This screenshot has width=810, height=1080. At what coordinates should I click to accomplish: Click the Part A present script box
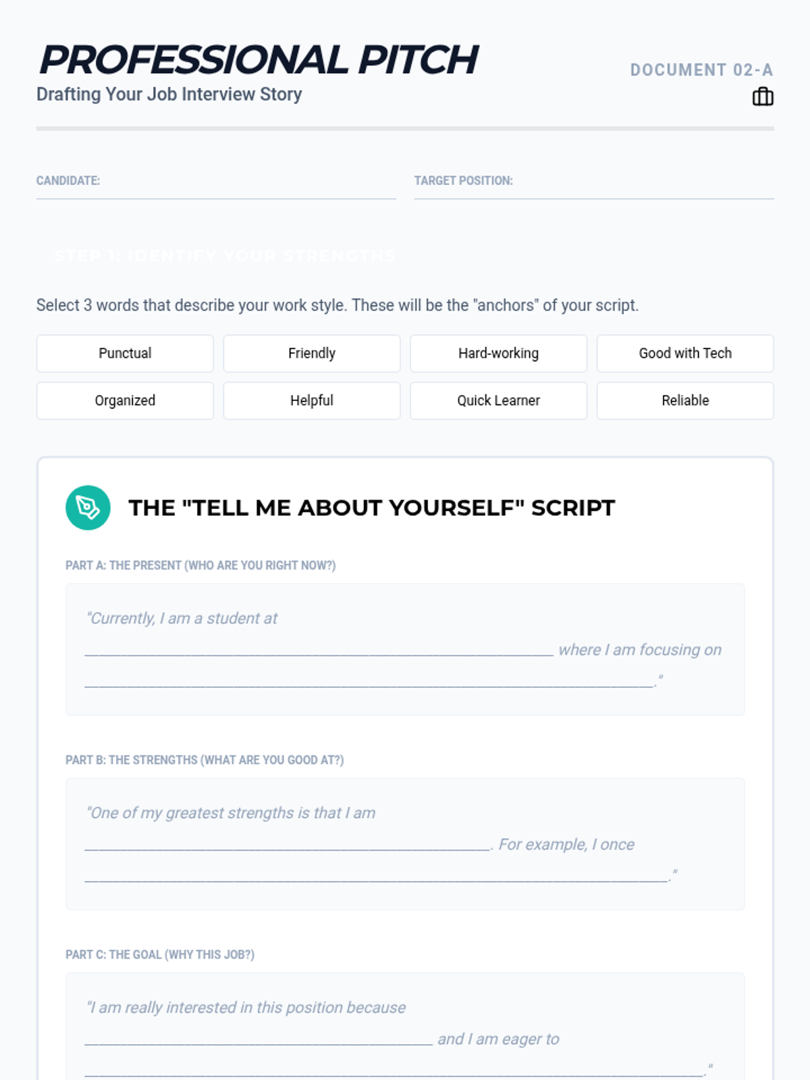pyautogui.click(x=405, y=649)
